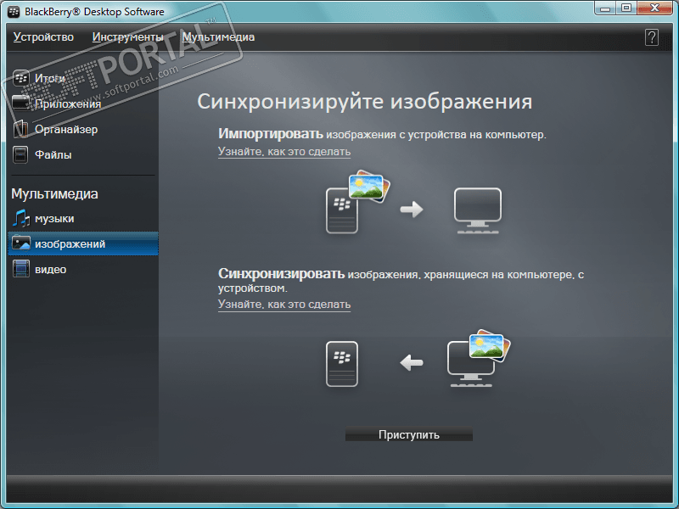Click the видео film strip icon

(x=20, y=269)
